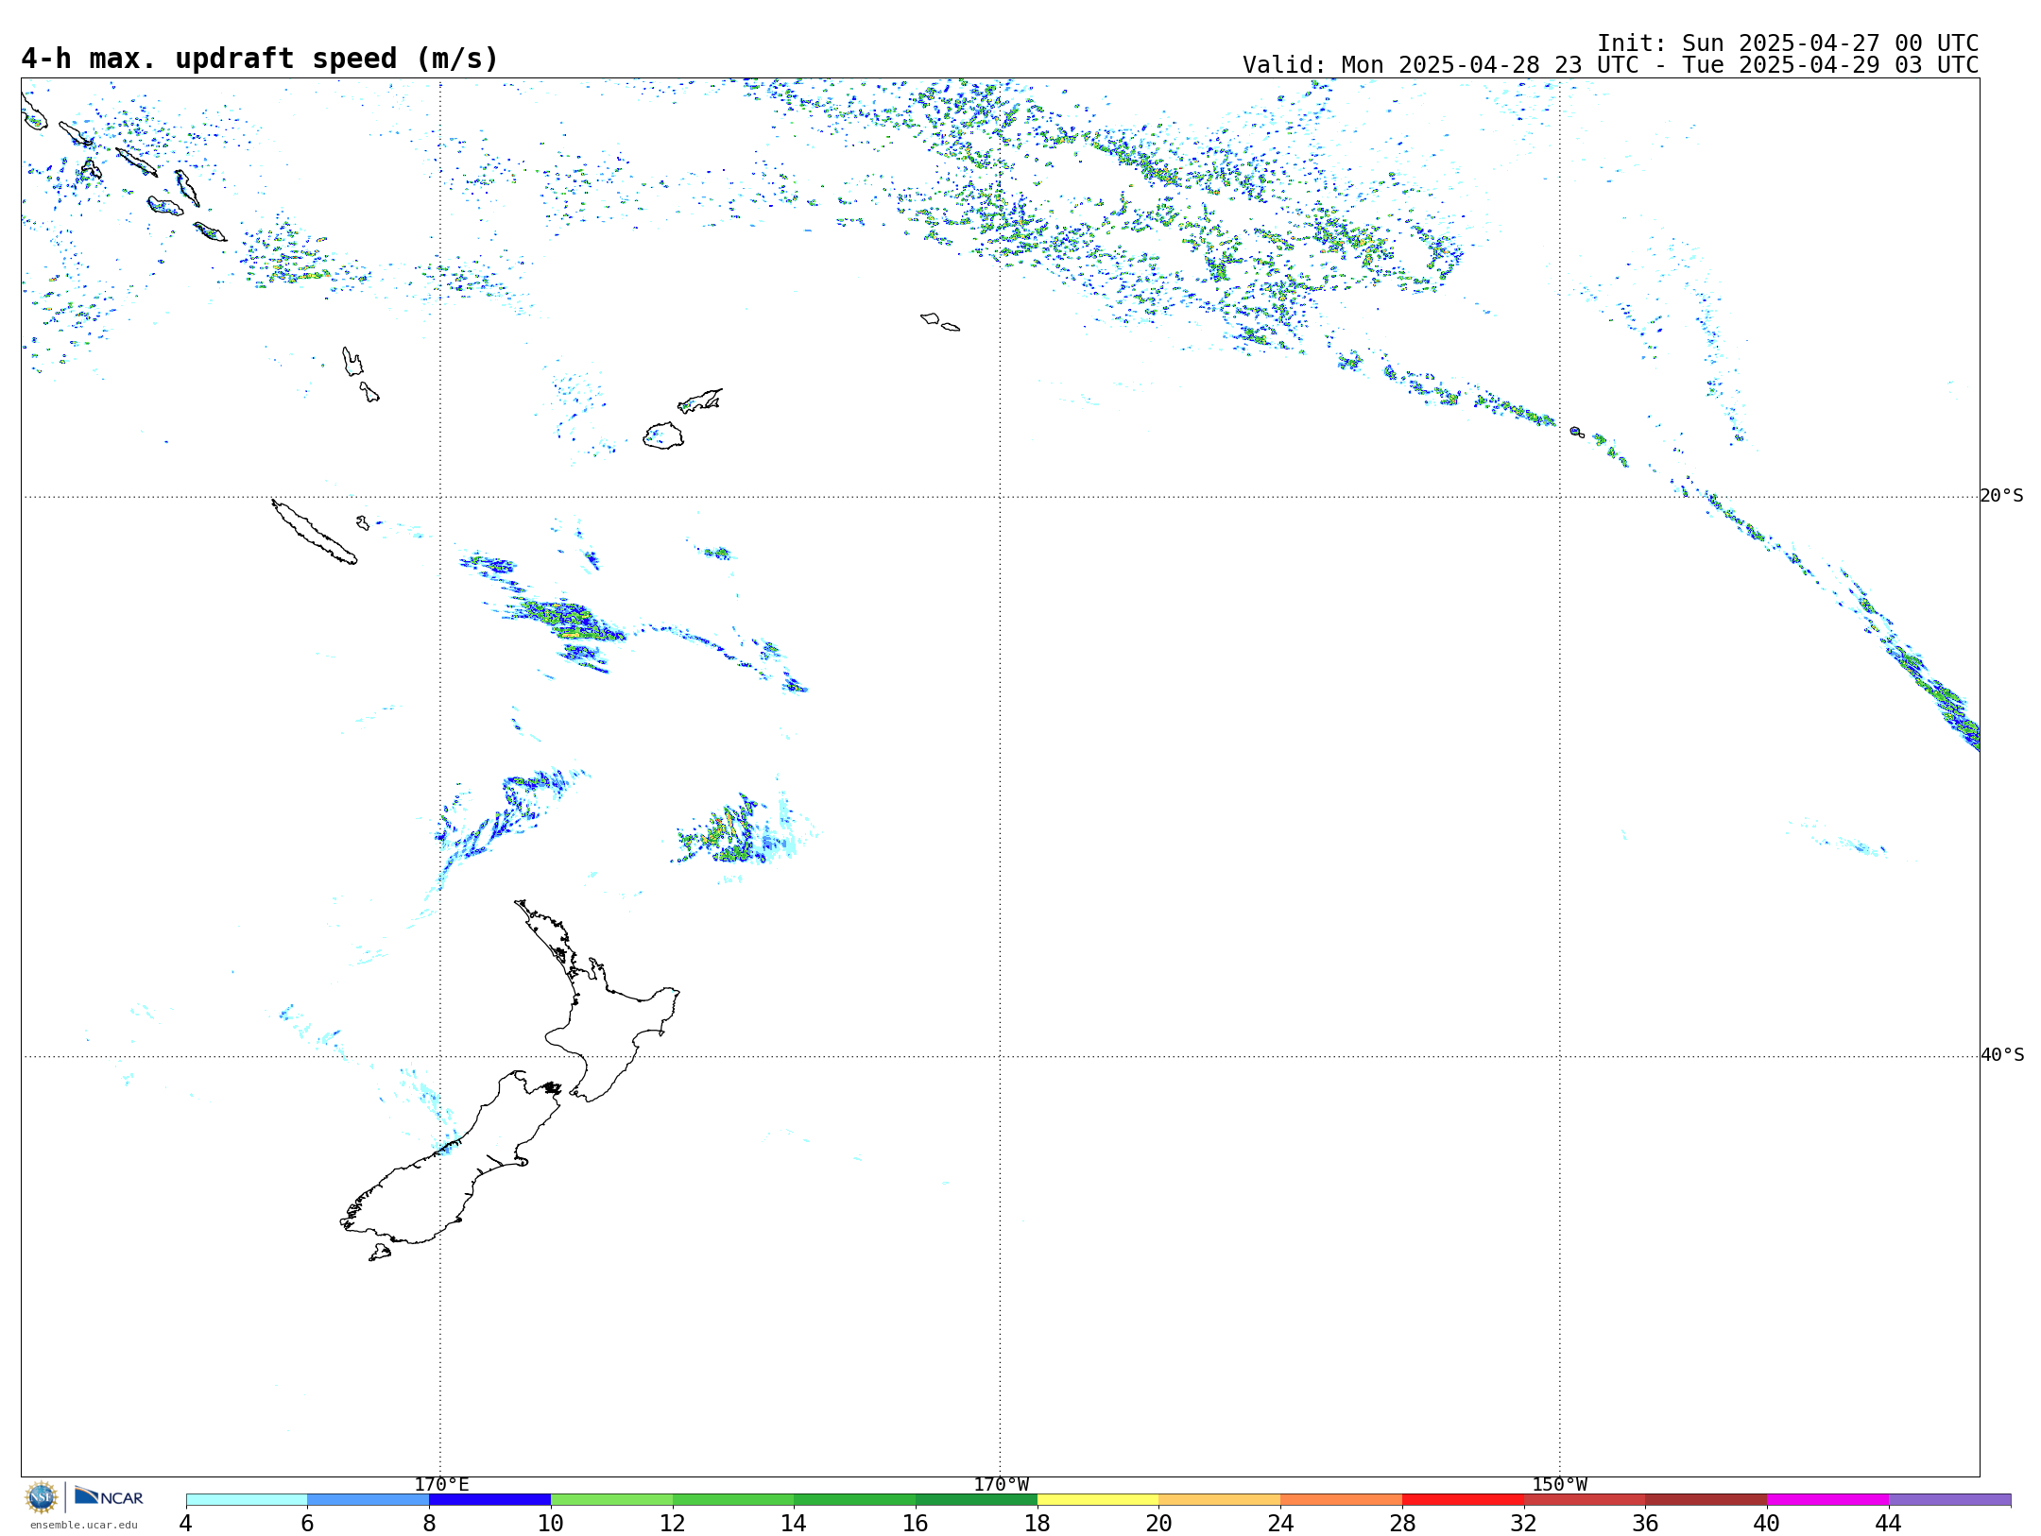Click the 'Valid: Mon 2025-04-28 23 UTC' line
2041x1536 pixels.
click(x=1610, y=65)
